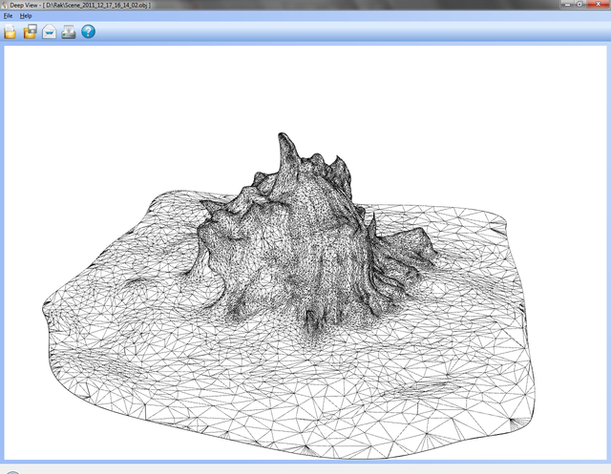This screenshot has width=611, height=474.
Task: Click the blue question mark help icon
Action: coord(89,31)
